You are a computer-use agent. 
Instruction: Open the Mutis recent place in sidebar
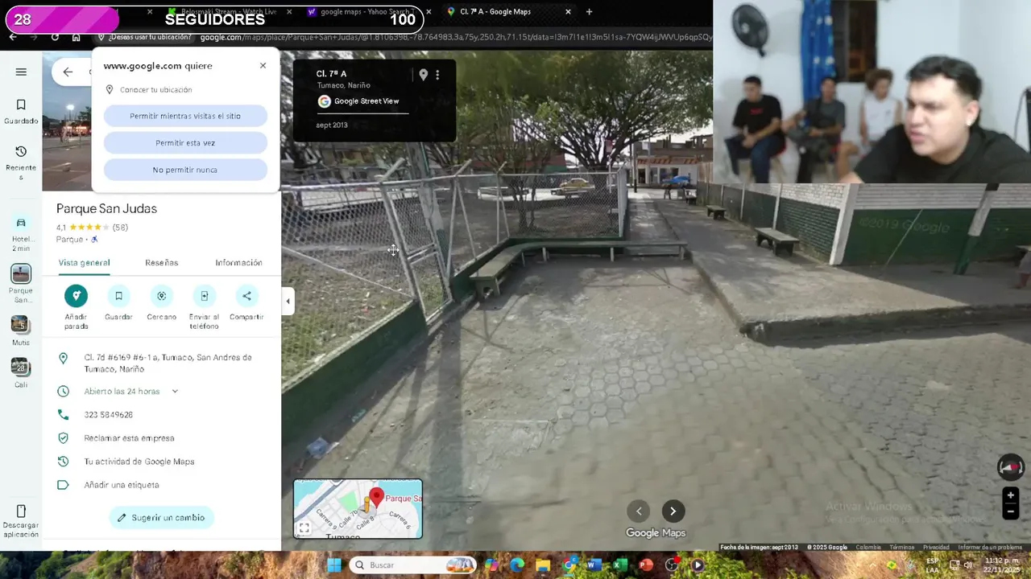(21, 331)
